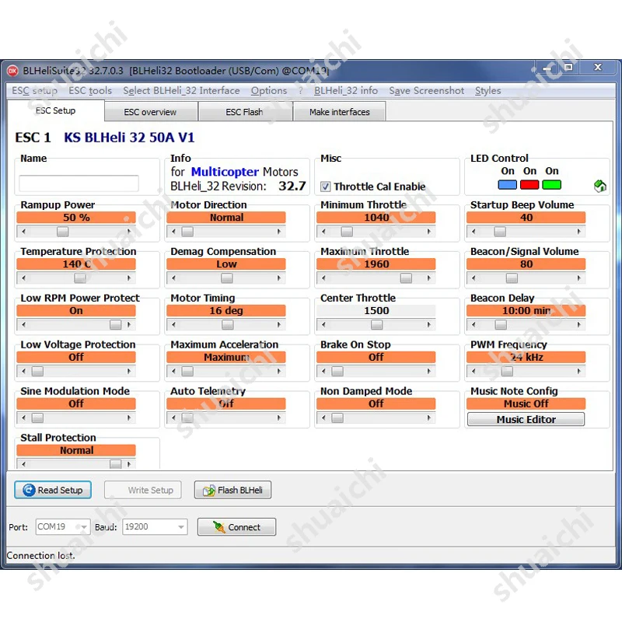Click Temperature Protection slider right arrow
This screenshot has height=622, width=622.
tap(129, 278)
